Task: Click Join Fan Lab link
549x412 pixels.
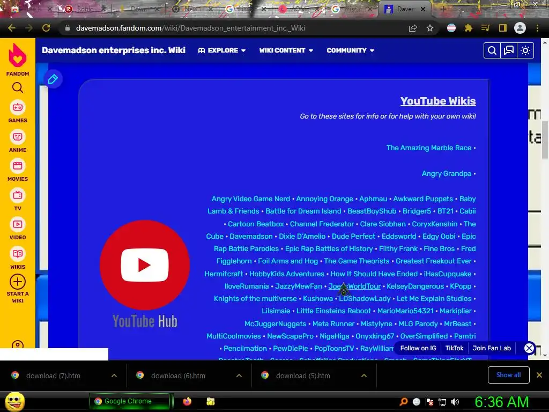Action: click(x=492, y=348)
